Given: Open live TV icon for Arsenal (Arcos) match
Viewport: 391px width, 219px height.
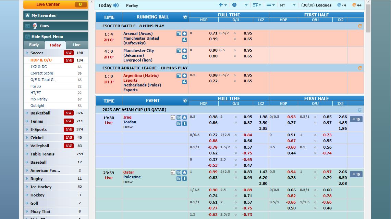Looking at the screenshot, I should click(179, 33).
